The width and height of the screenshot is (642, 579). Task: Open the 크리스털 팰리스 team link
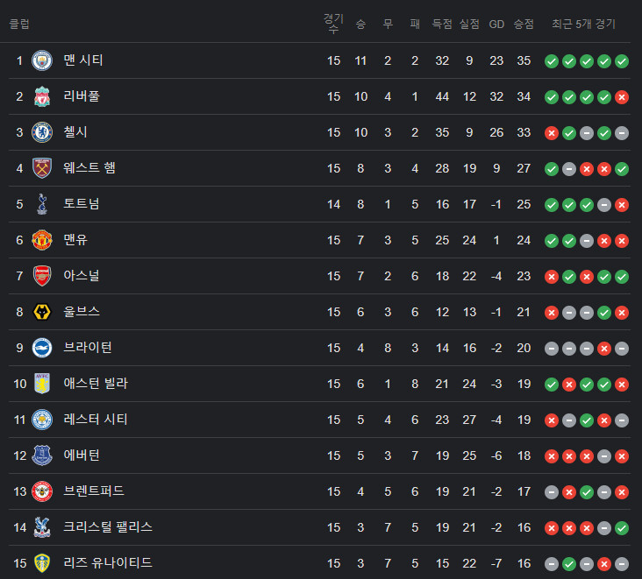(108, 526)
